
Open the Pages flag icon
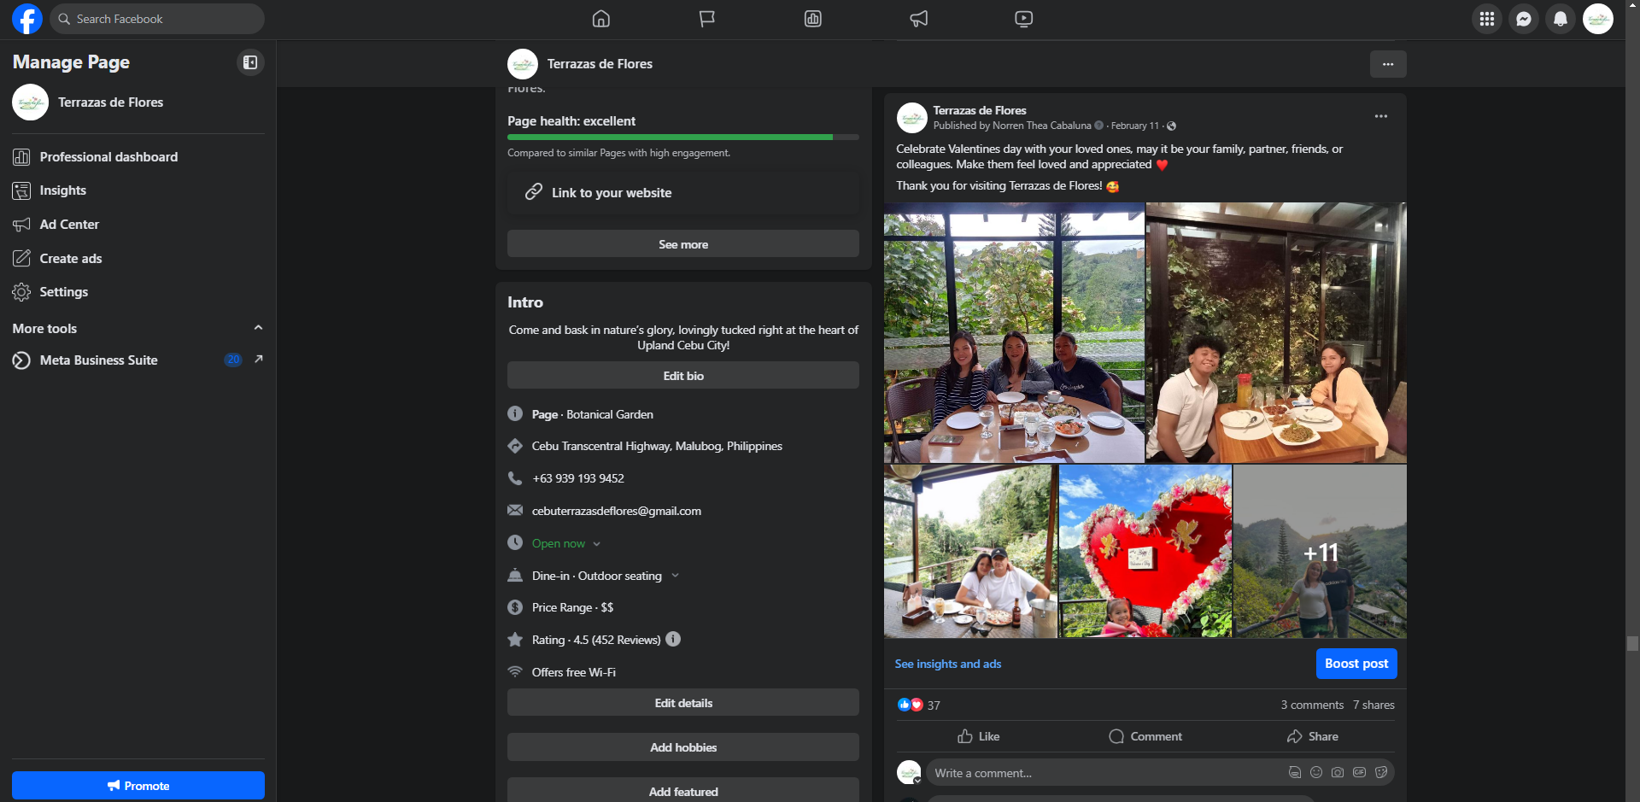click(x=707, y=19)
